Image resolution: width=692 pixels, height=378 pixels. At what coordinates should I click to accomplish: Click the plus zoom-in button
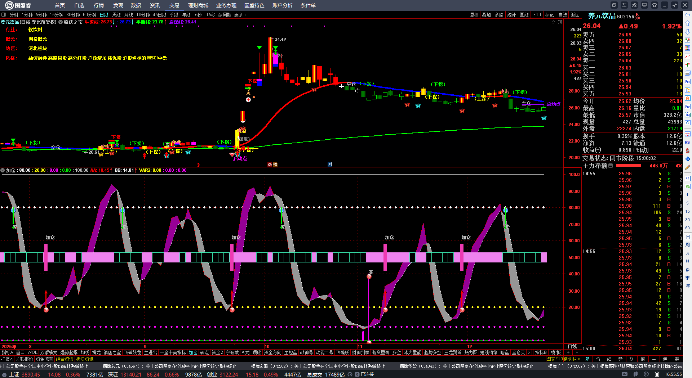pos(568,352)
